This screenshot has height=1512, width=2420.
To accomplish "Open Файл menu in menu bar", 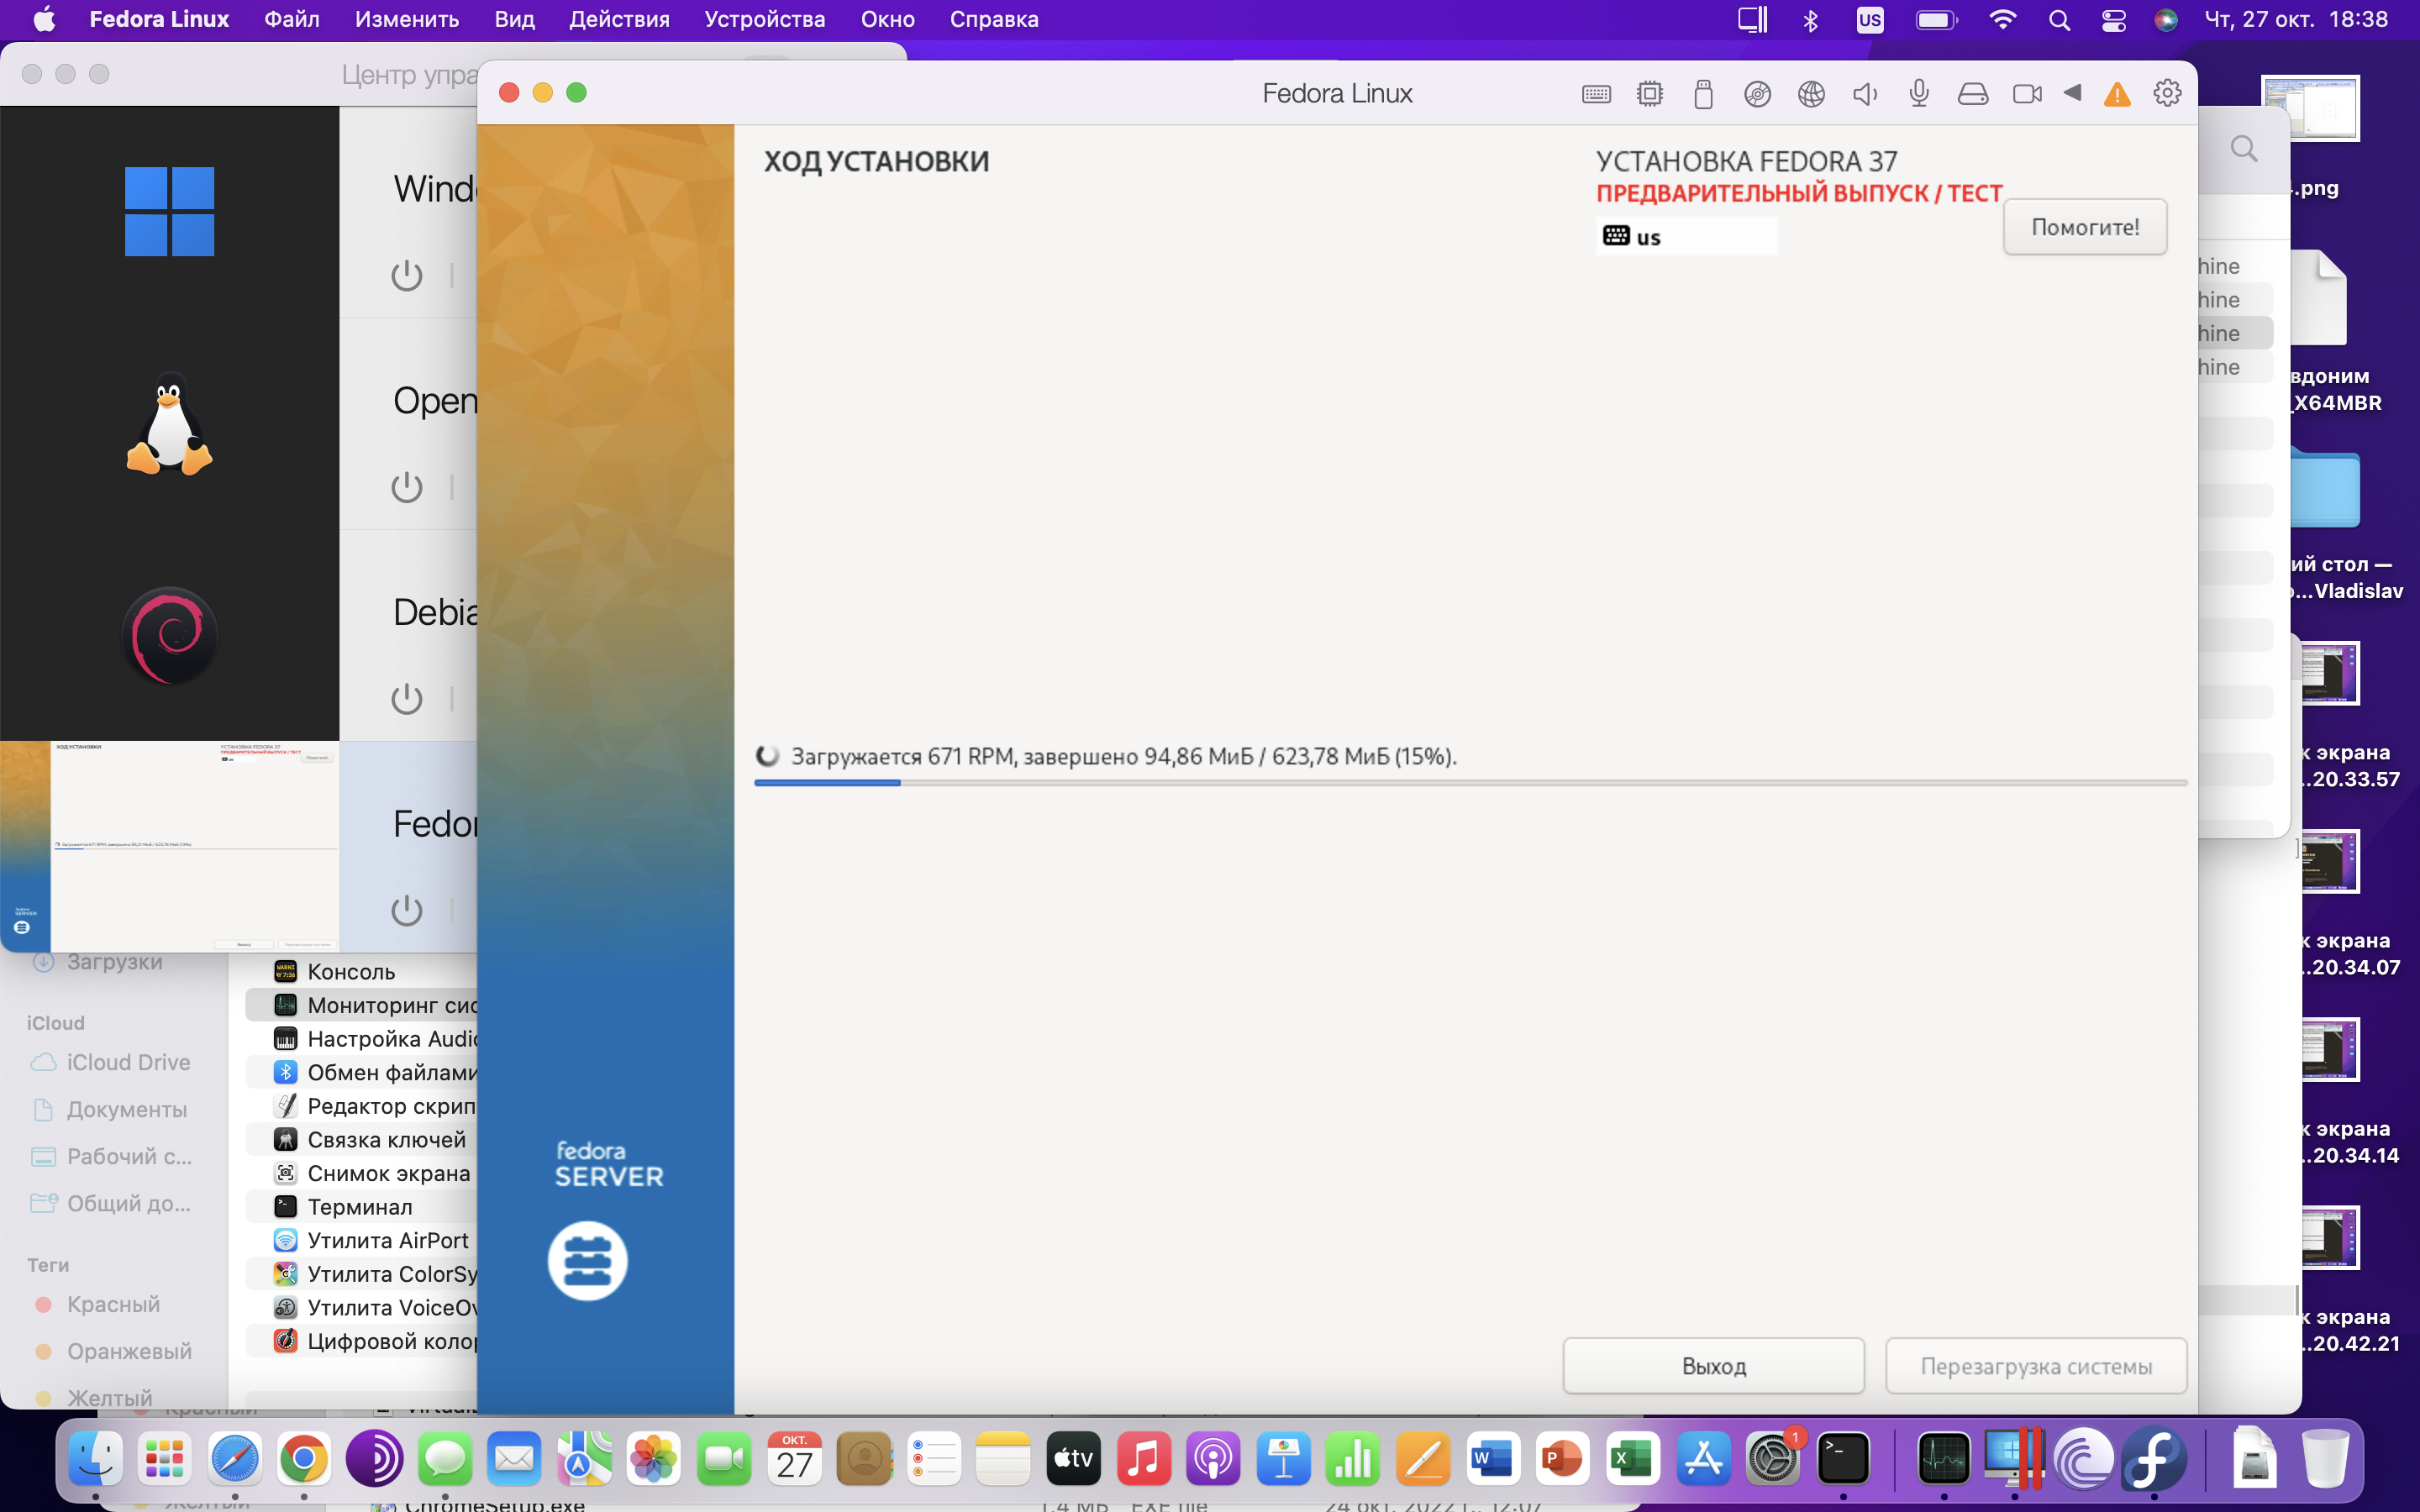I will click(291, 19).
